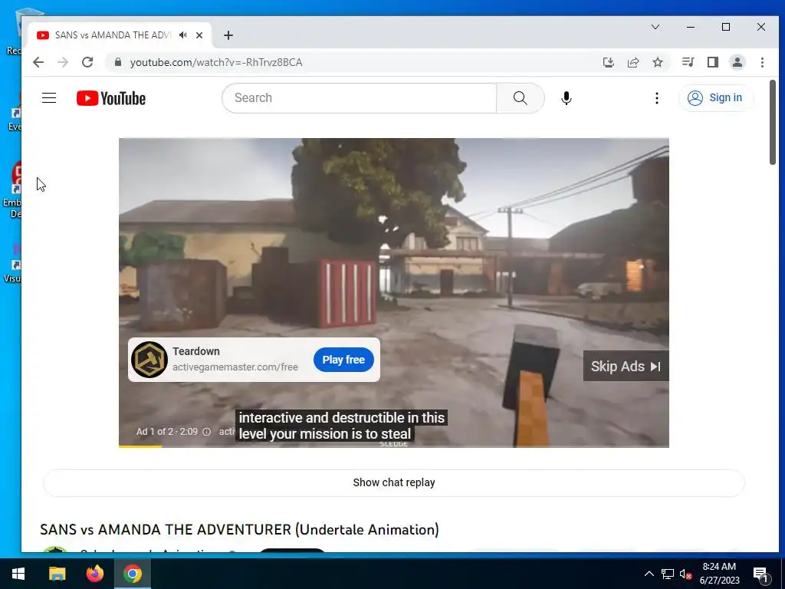Click the page vertical scrollbar

(773, 122)
